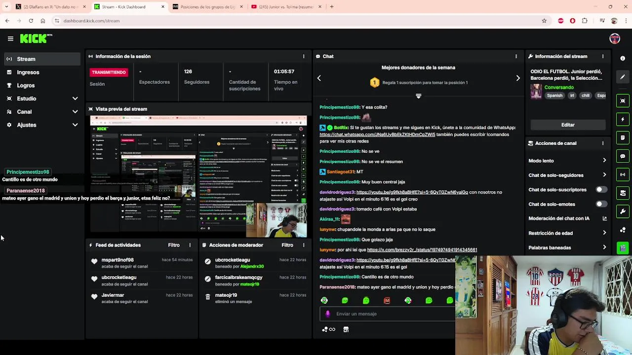Screen dimensions: 632x355
Task: Collapse the donor banner with the small chevron
Action: (x=418, y=96)
